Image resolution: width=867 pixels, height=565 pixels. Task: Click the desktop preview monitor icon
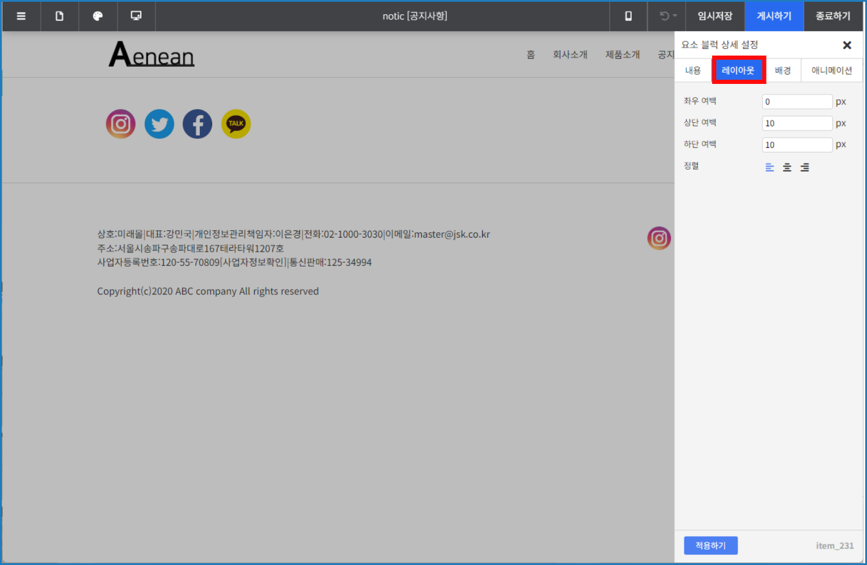tap(136, 16)
